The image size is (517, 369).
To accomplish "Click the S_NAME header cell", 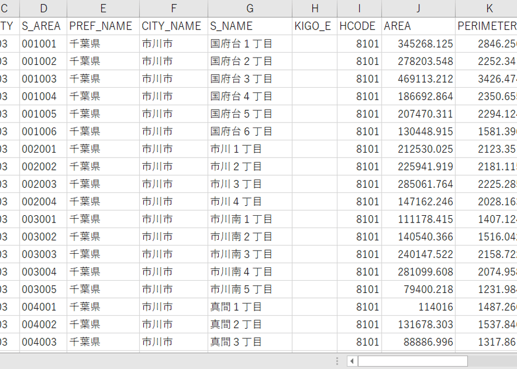I will [250, 26].
